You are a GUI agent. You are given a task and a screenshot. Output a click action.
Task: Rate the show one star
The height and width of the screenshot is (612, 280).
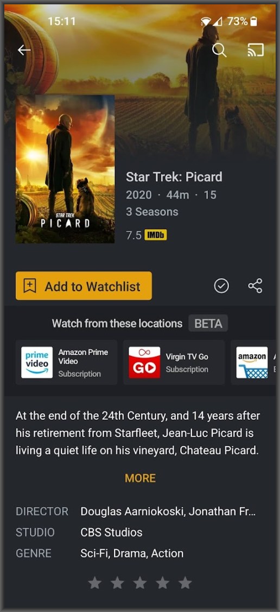(x=95, y=583)
